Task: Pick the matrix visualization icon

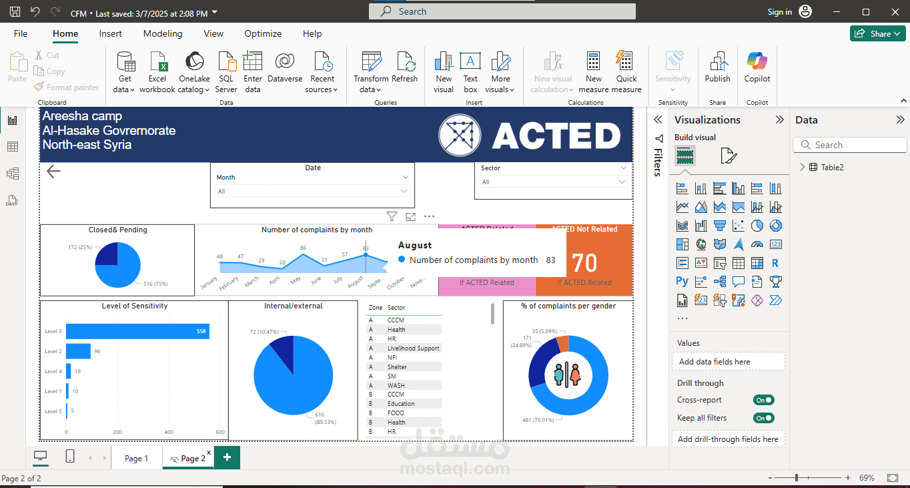Action: click(x=757, y=263)
